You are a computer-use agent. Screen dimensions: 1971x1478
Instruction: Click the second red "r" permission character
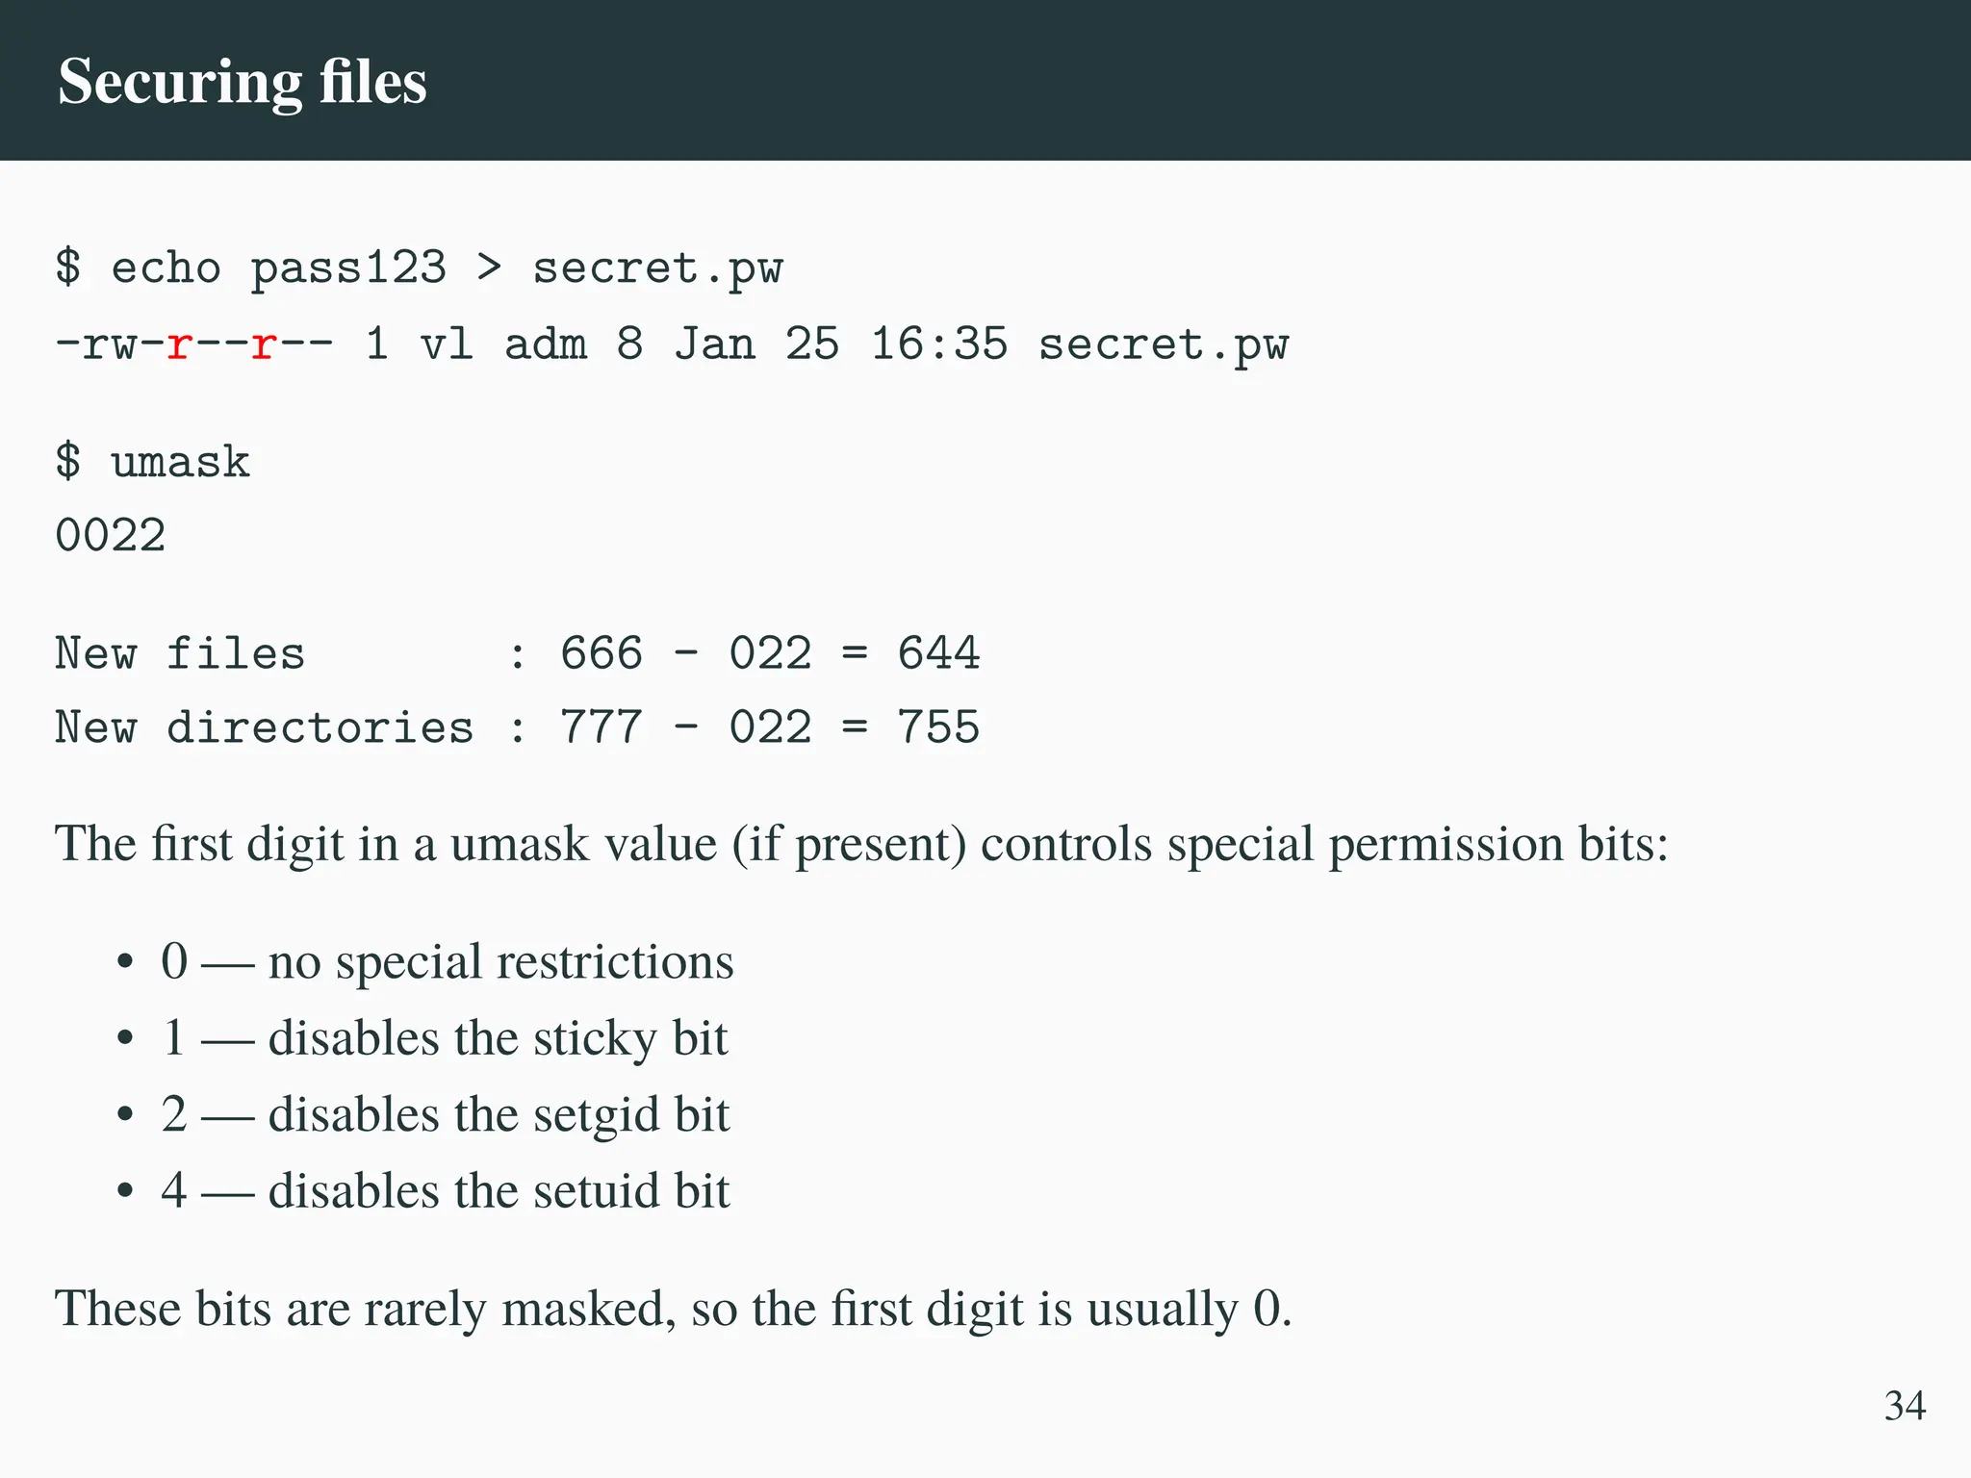[263, 344]
